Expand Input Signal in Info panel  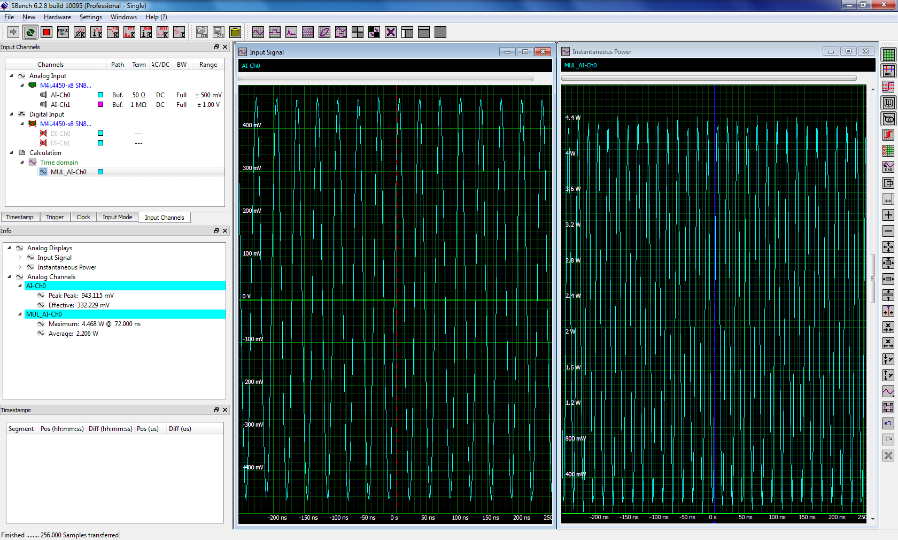click(20, 258)
